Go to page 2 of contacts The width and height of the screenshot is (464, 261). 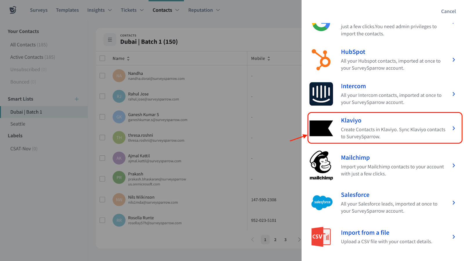pos(275,240)
